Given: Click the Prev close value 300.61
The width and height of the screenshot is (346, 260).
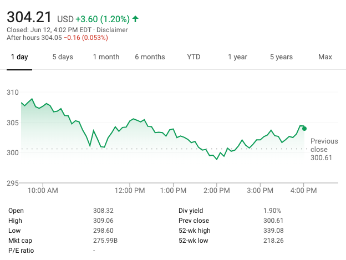Looking at the screenshot, I should [x=273, y=221].
